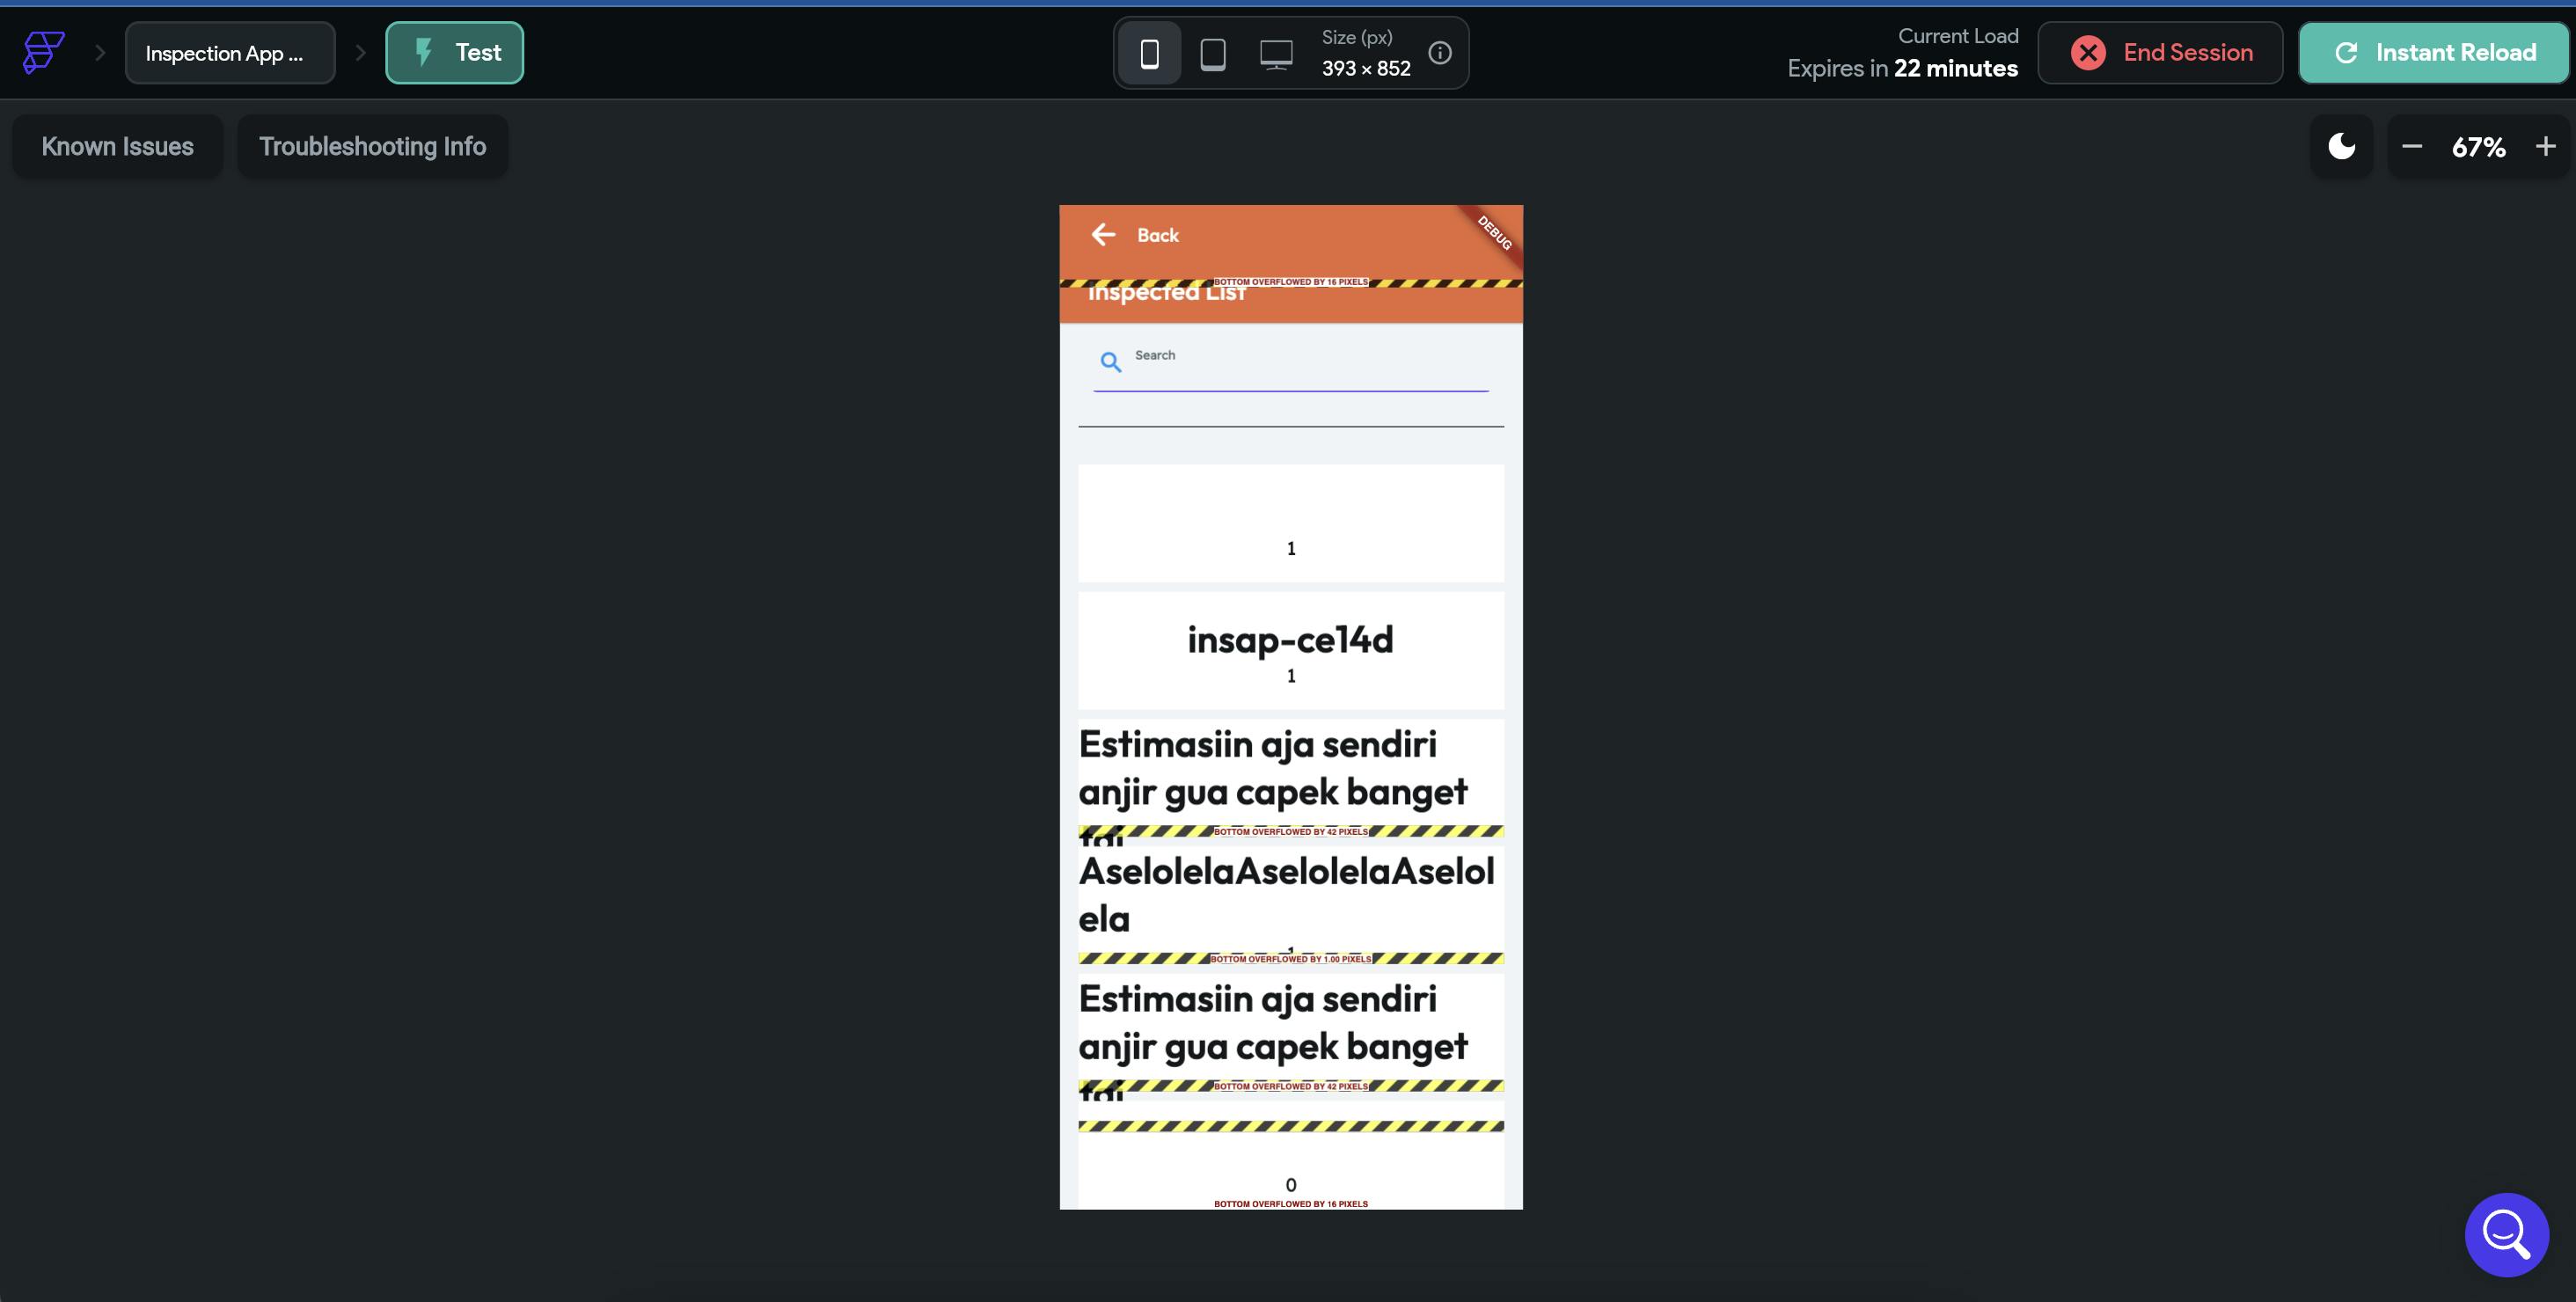This screenshot has height=1302, width=2576.
Task: Click the Test mode button
Action: (x=454, y=53)
